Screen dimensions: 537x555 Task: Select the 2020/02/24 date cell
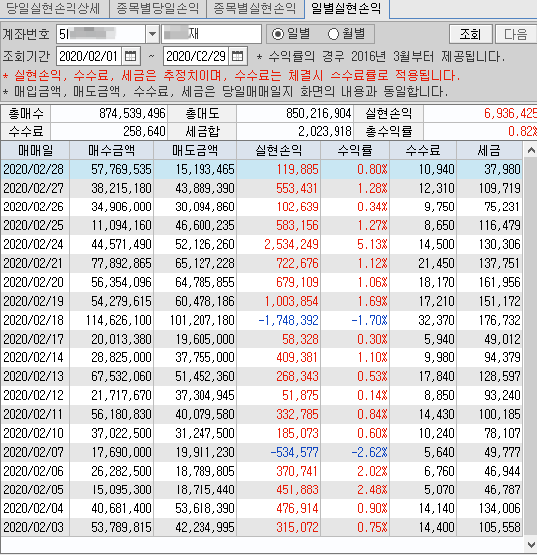36,244
